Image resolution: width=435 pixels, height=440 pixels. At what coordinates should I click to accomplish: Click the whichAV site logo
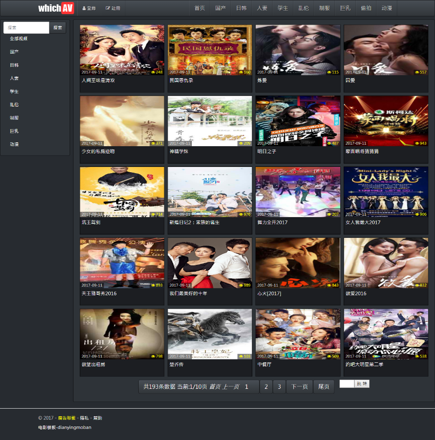pyautogui.click(x=56, y=8)
